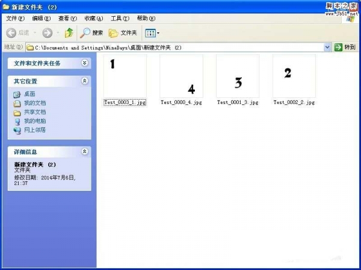Open the Tools menu
Image resolution: width=361 pixels, height=270 pixels.
click(x=120, y=19)
